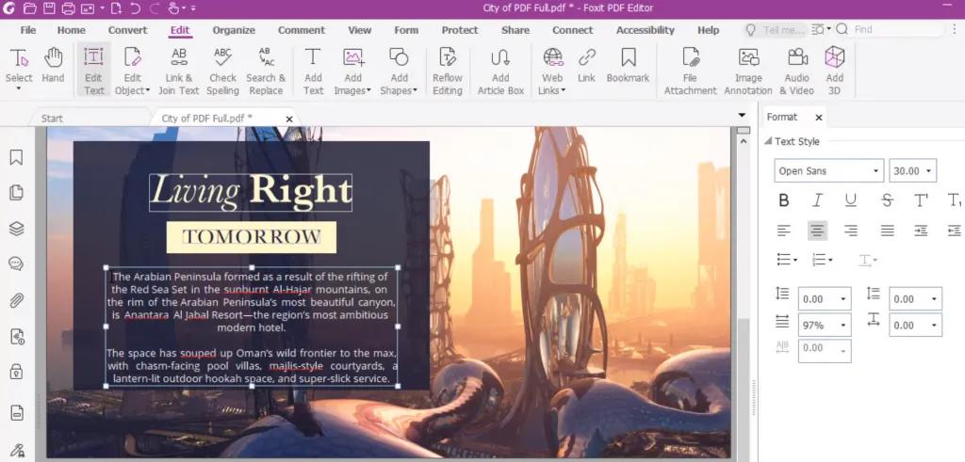Viewport: 965px width, 462px height.
Task: Expand the 30.00 font size dropdown
Action: 912,171
